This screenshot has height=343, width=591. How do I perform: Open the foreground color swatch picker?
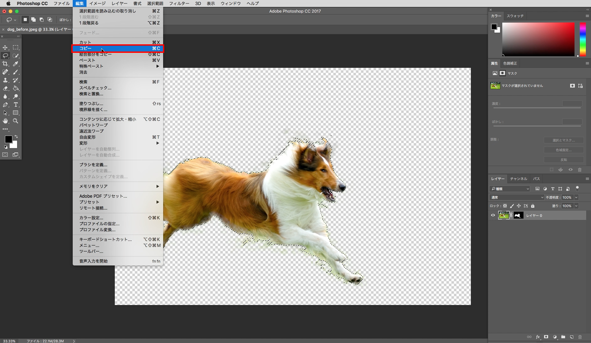(x=9, y=140)
